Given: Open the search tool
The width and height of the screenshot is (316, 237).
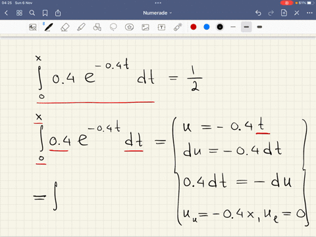Looking at the screenshot, I should (x=32, y=13).
